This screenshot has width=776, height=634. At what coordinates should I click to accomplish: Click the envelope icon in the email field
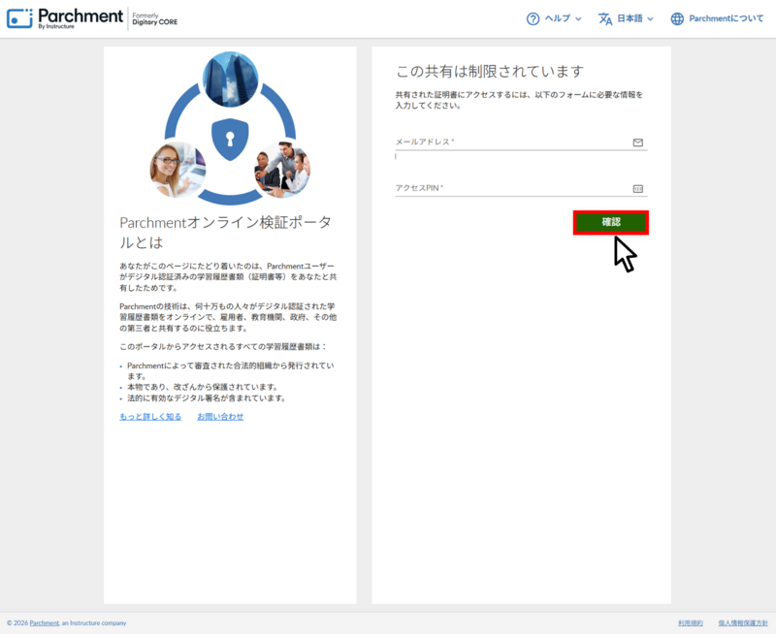click(x=638, y=143)
